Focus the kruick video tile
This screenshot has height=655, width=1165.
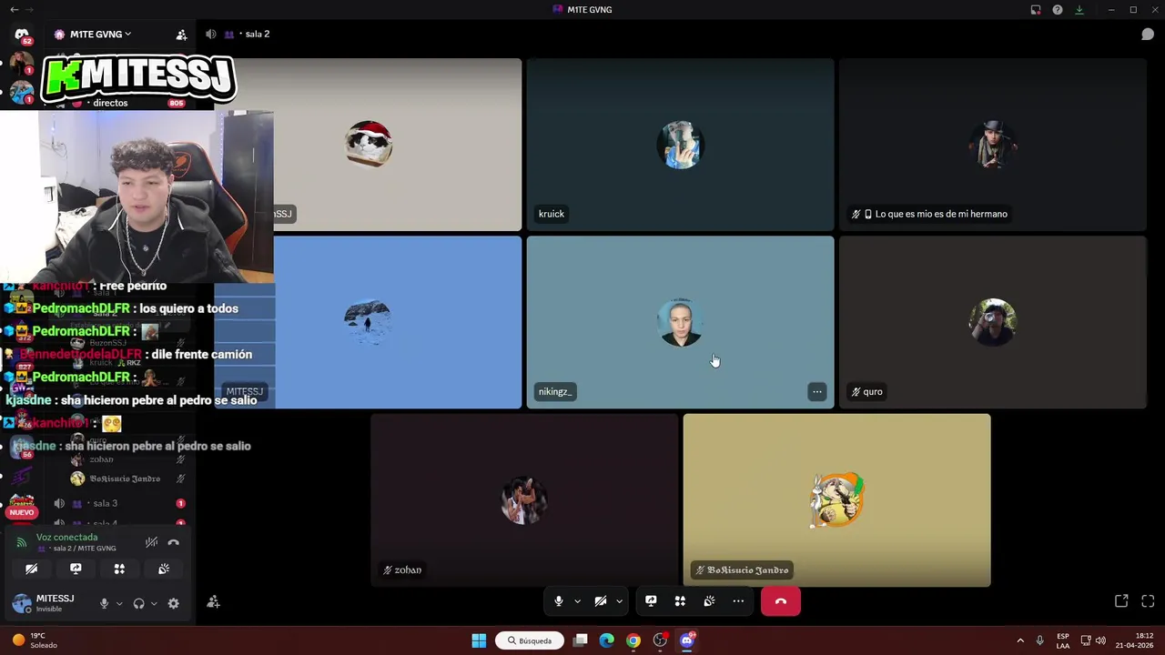coord(680,145)
